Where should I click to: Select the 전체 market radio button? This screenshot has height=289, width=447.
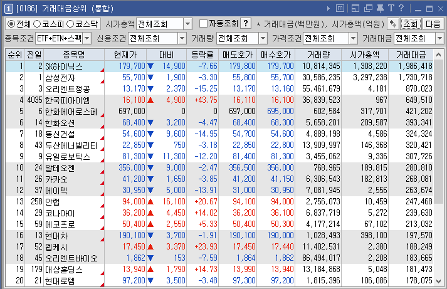click(11, 24)
